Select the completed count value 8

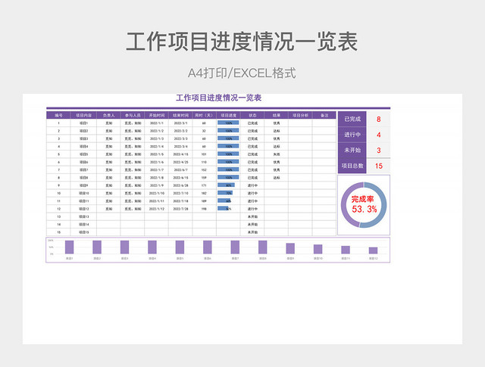tap(379, 120)
